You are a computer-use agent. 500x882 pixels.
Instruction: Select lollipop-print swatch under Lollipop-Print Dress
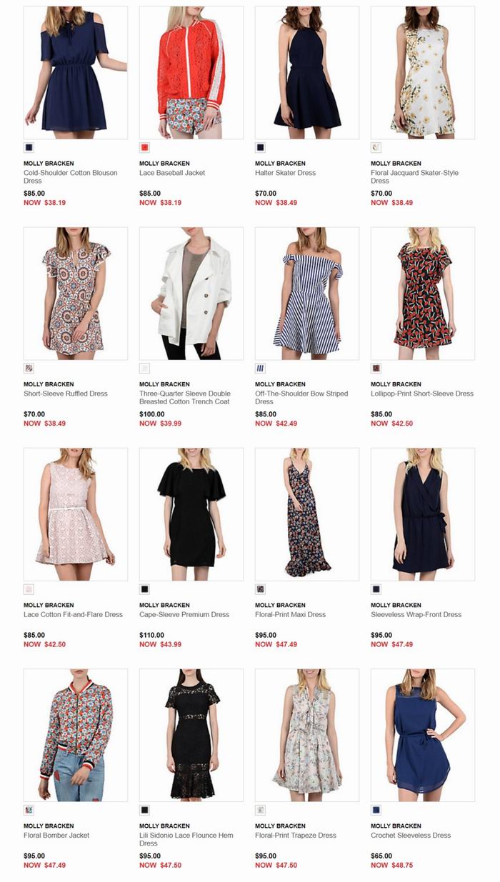pyautogui.click(x=376, y=368)
